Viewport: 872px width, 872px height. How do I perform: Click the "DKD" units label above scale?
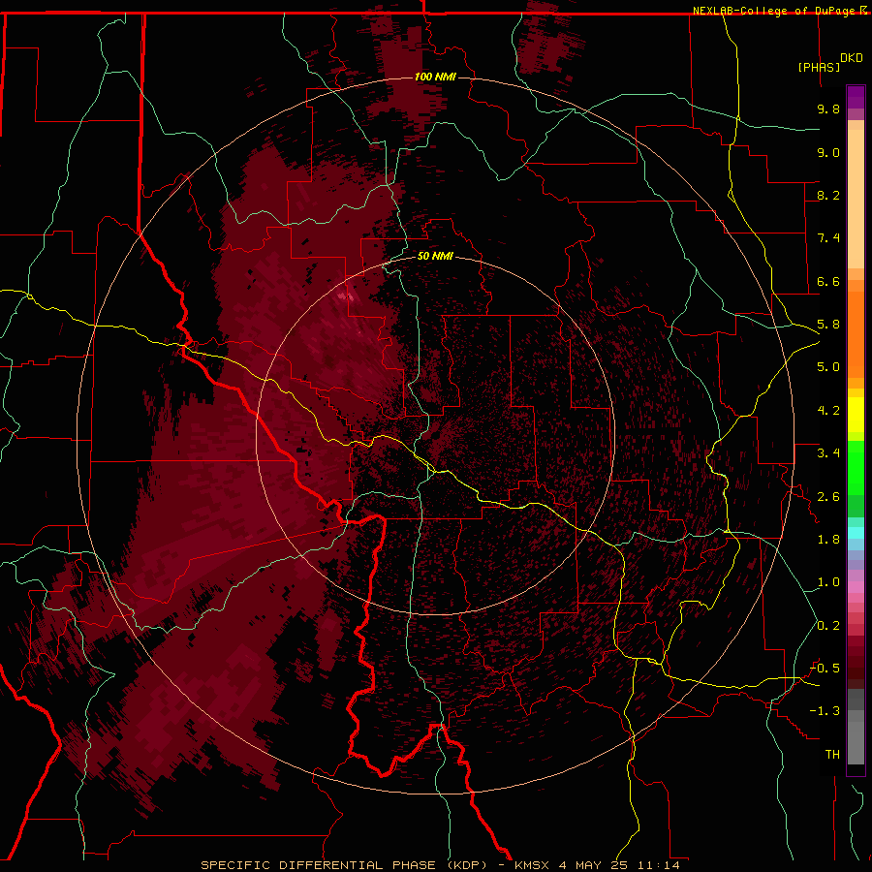tap(852, 58)
